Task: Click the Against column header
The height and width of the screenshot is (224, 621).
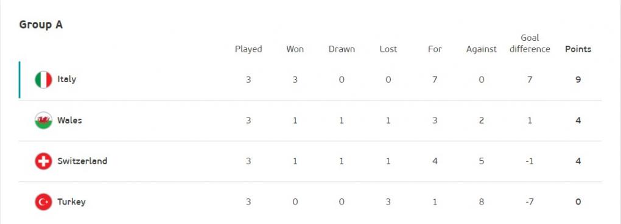Action: pos(481,49)
